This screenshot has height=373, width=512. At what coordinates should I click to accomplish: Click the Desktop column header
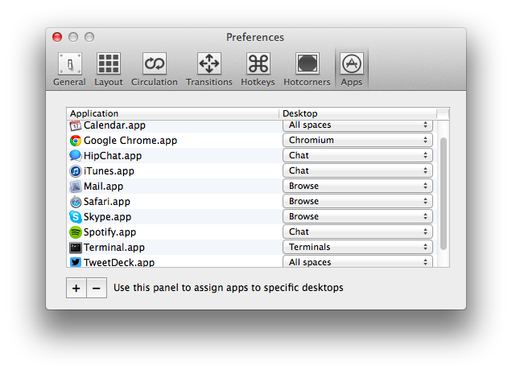point(357,113)
